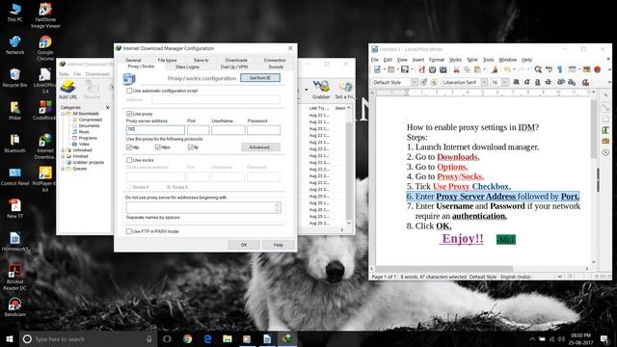This screenshot has height=347, width=617.
Task: Toggle Bold formatting in Writer
Action: click(516, 82)
